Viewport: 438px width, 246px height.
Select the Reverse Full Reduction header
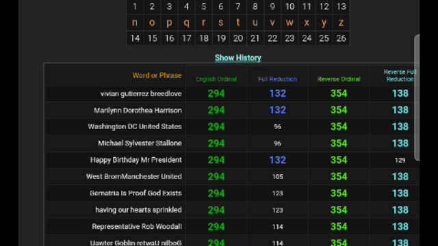(x=400, y=76)
